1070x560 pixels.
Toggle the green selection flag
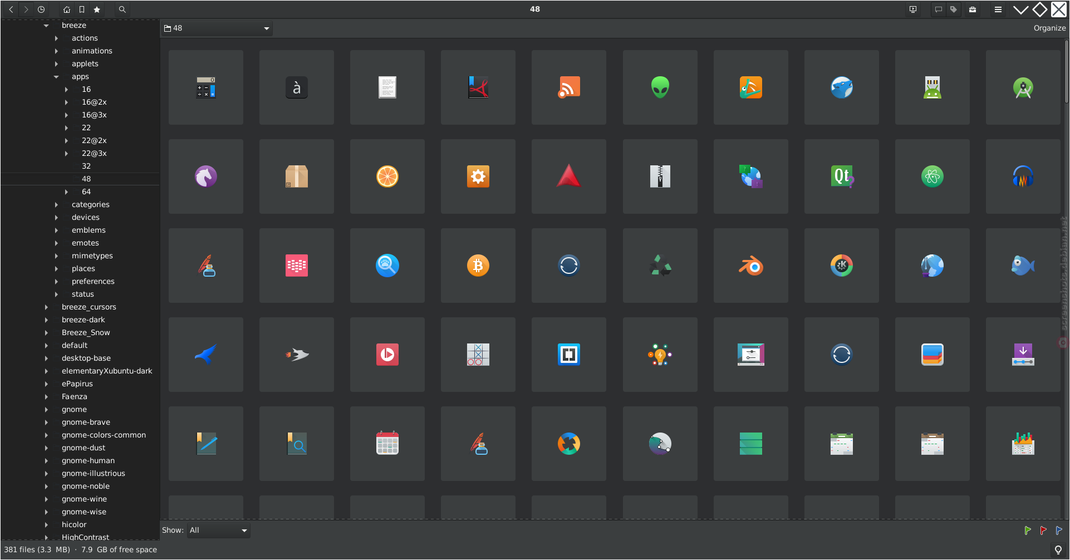tap(1028, 530)
